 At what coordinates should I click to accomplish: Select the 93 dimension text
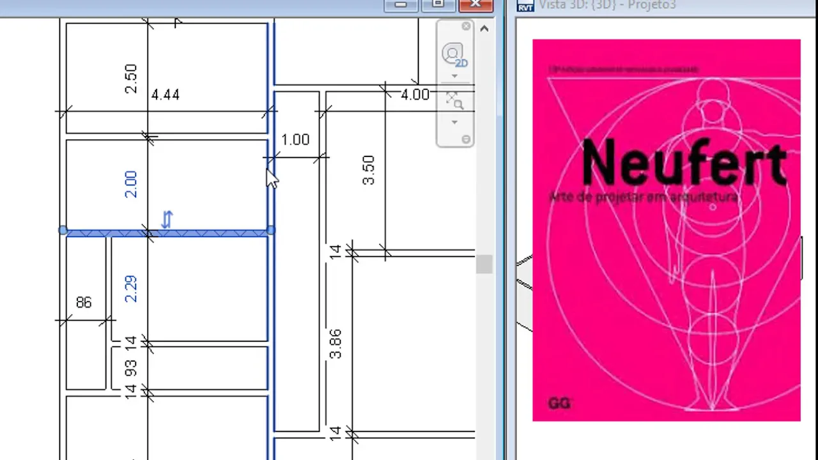(130, 368)
